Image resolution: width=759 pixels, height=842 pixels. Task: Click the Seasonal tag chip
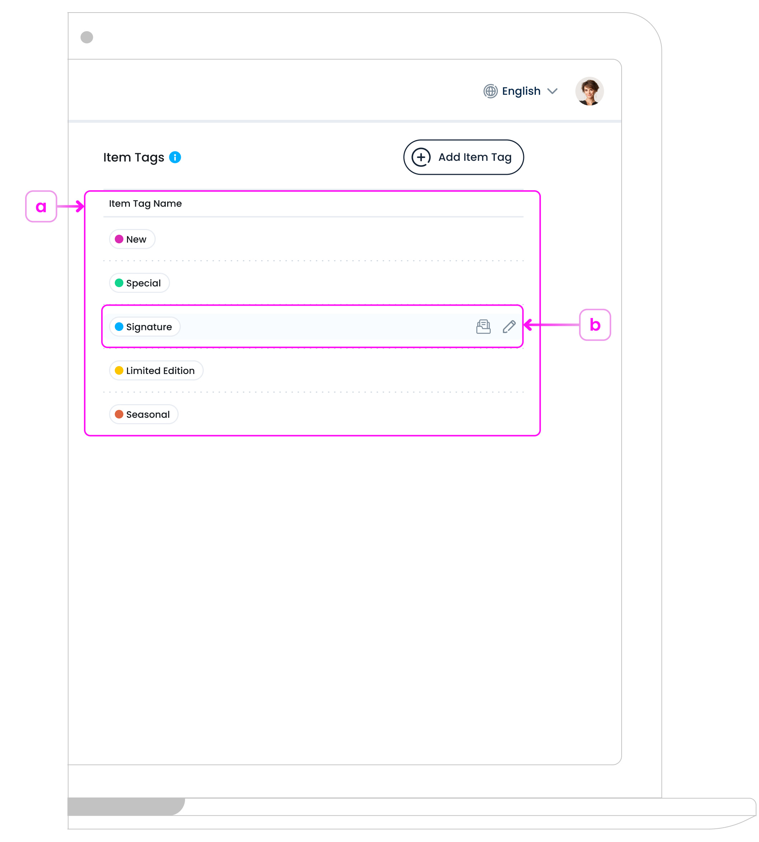point(144,414)
